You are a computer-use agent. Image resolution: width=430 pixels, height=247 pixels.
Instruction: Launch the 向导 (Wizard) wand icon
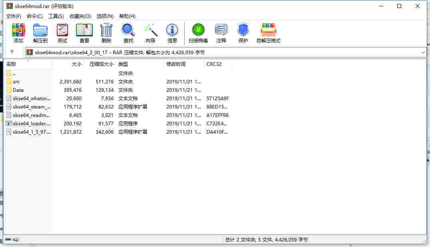point(150,33)
